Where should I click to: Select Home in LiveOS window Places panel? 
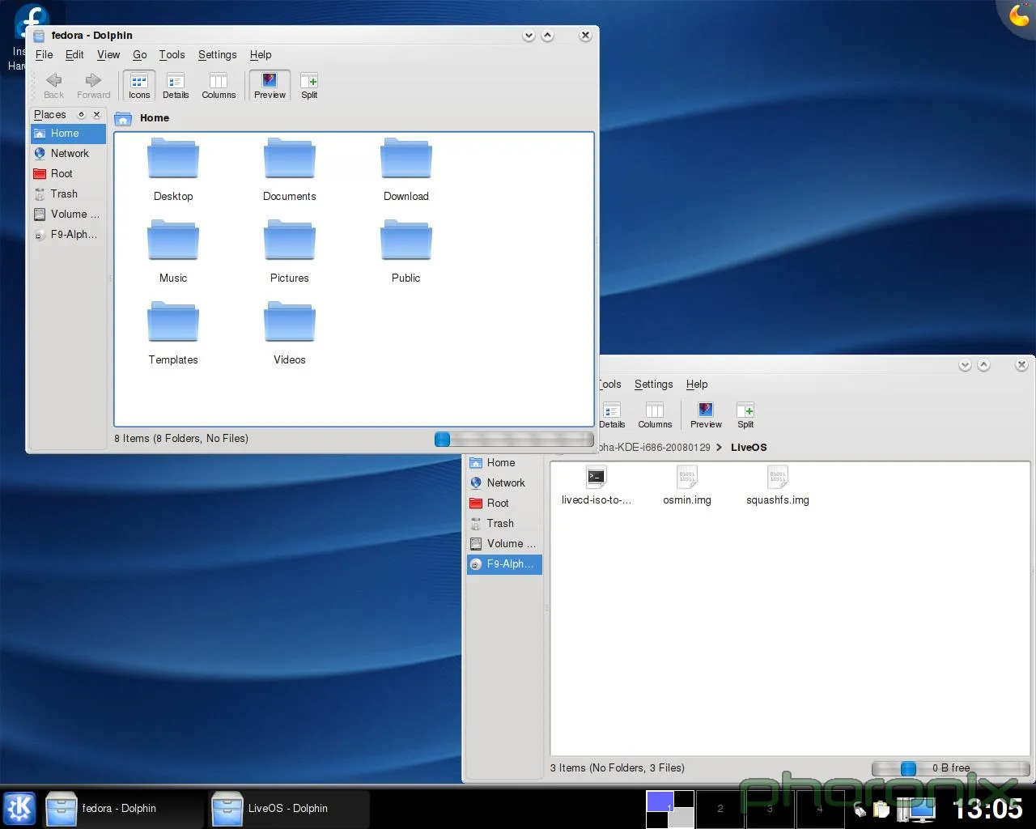pos(504,463)
